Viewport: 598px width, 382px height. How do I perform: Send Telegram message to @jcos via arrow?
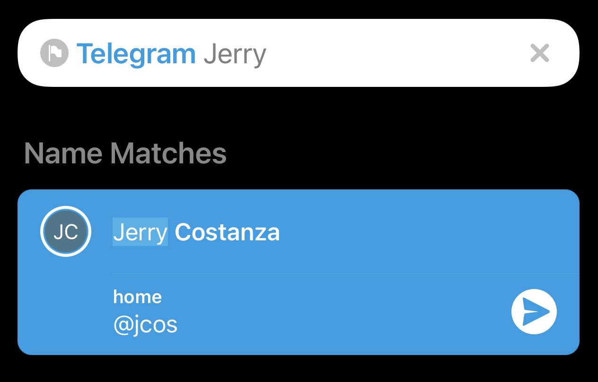(x=534, y=312)
